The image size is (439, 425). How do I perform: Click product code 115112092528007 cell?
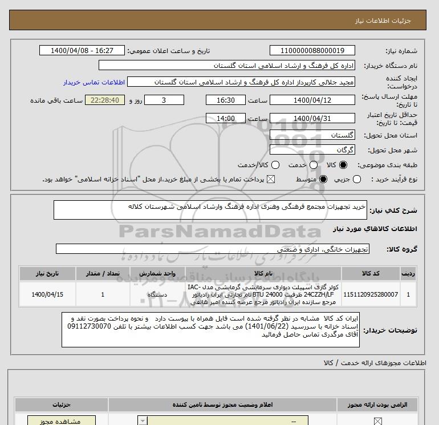(x=371, y=294)
